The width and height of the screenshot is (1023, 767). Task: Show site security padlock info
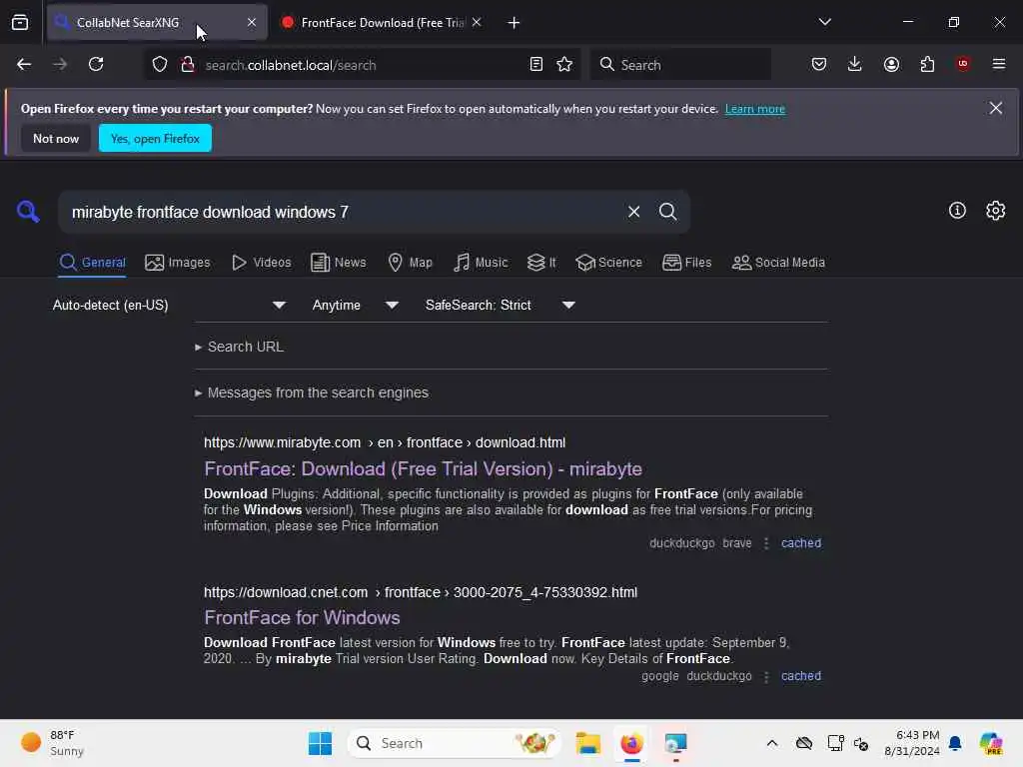pyautogui.click(x=188, y=64)
